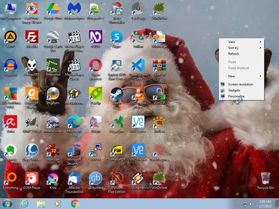Launch Windows Media Player from taskbar
Image resolution: width=279 pixels, height=209 pixels.
57,204
